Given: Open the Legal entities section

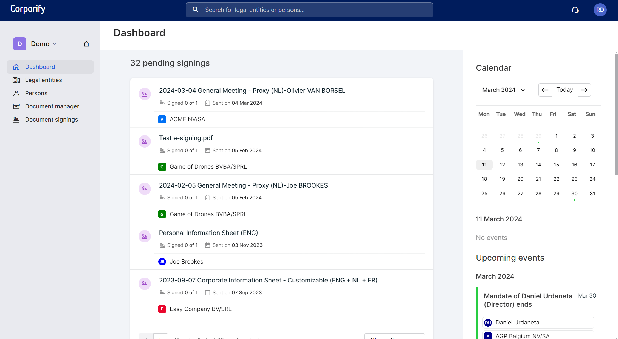Looking at the screenshot, I should click(x=43, y=80).
